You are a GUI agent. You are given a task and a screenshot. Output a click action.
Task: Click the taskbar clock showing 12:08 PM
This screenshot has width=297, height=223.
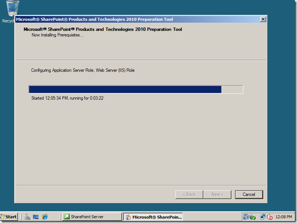[284, 217]
